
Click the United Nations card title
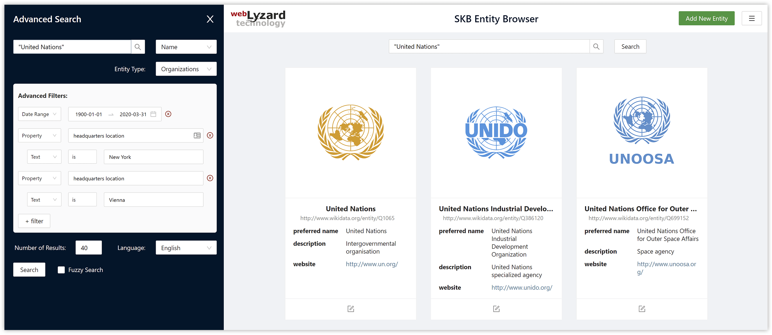pyautogui.click(x=350, y=209)
